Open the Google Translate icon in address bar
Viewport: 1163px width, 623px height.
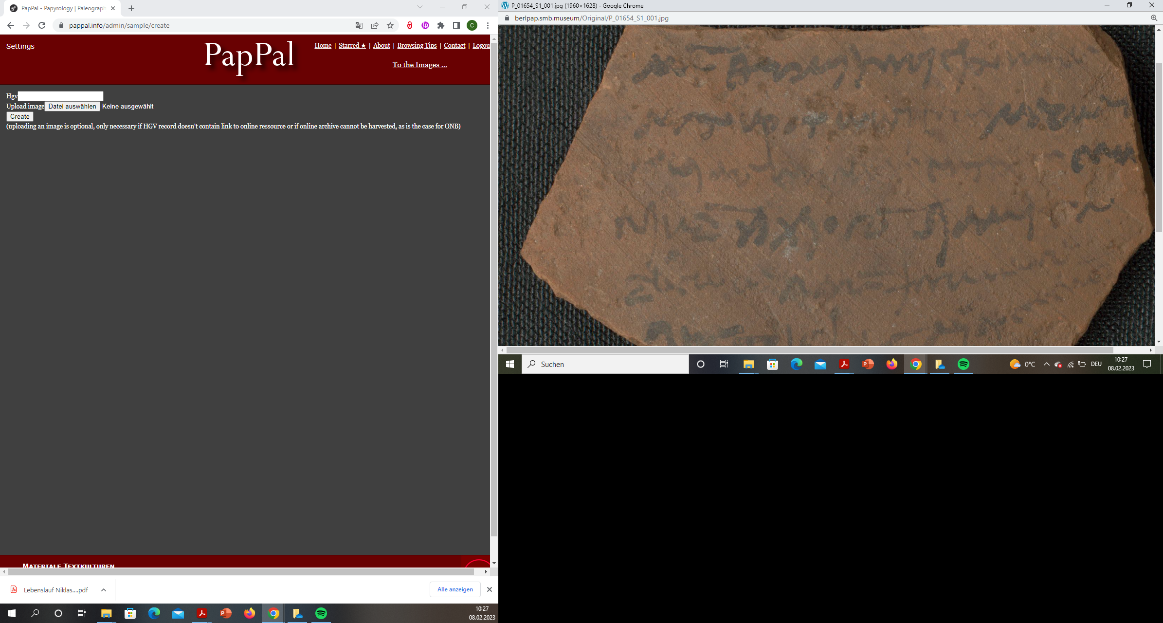(x=359, y=25)
